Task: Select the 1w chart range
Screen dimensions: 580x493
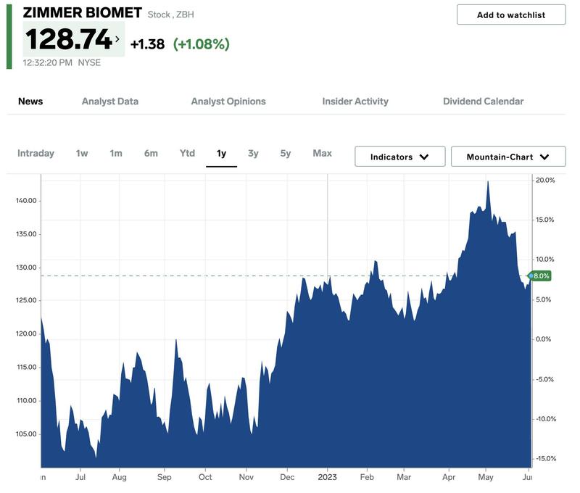Action: (x=82, y=153)
